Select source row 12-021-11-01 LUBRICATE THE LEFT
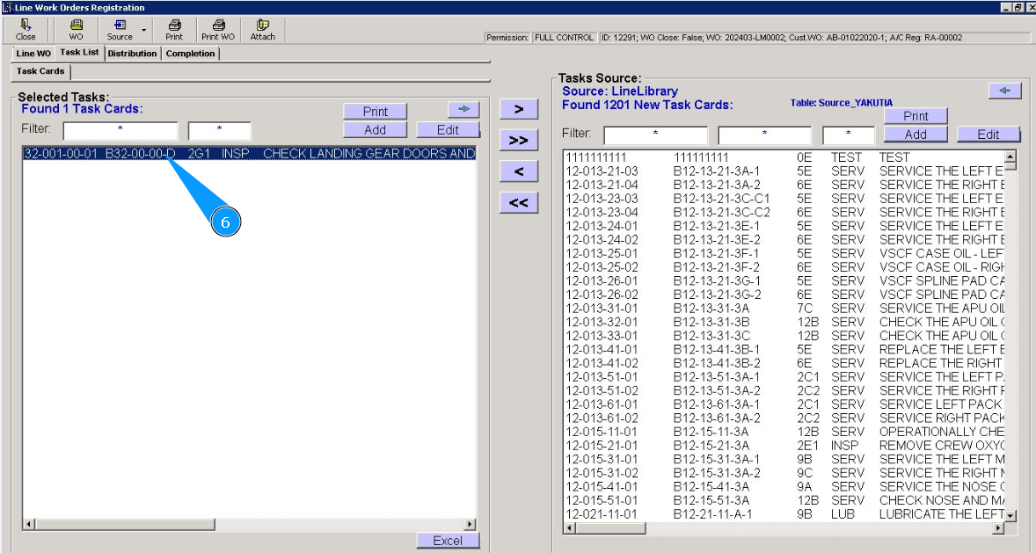1036x553 pixels. tap(784, 514)
